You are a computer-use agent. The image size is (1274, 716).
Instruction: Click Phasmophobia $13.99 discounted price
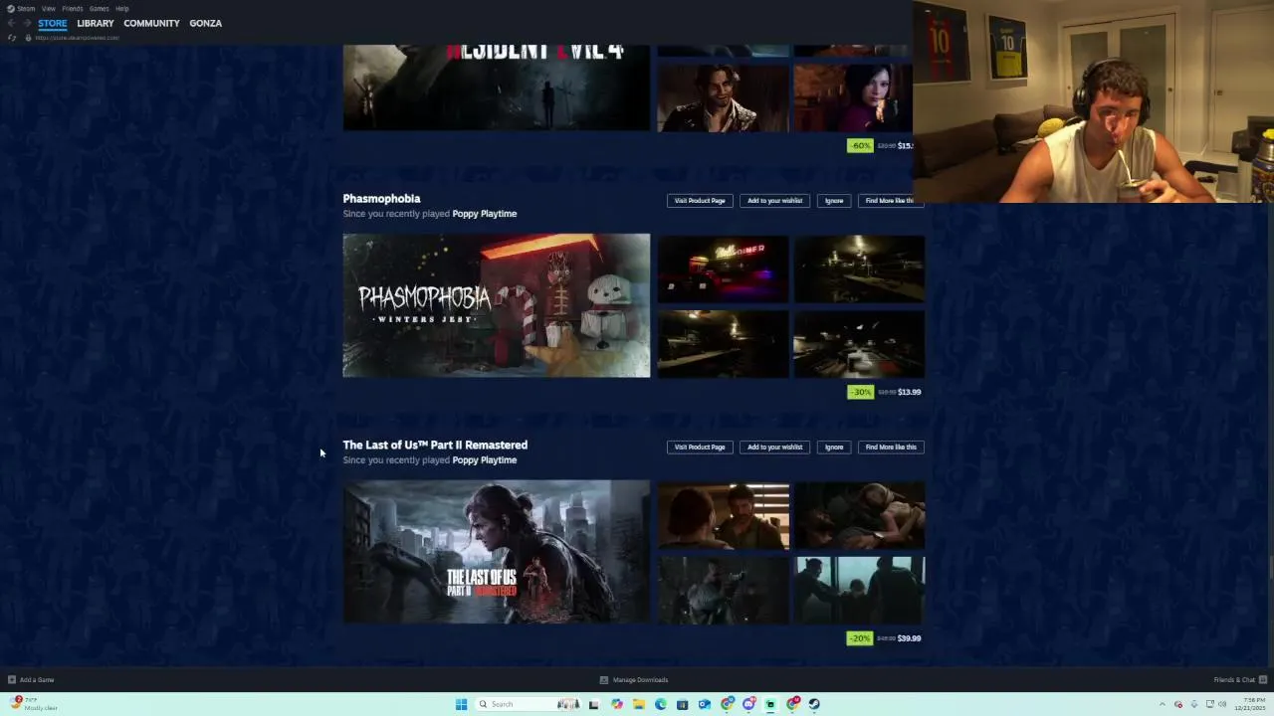point(909,392)
